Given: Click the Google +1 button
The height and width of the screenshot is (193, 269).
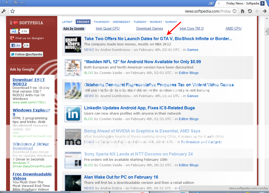Looking at the screenshot, I should [14, 31].
